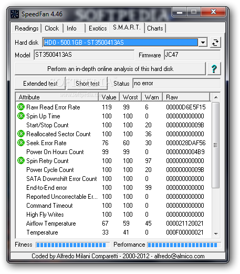The image size is (240, 274).
Task: Click the Model field ST3500413AS
Action: 84,55
